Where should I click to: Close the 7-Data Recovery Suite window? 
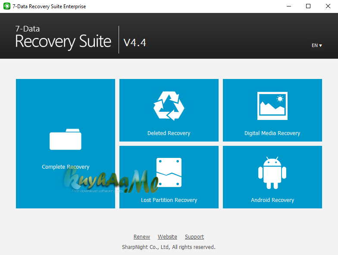pos(328,6)
